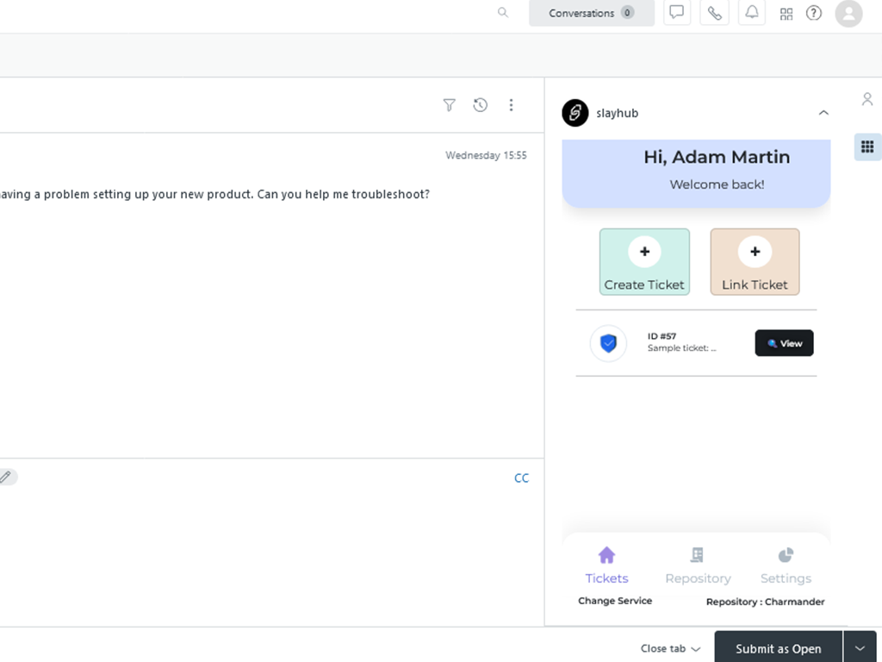Open the notifications bell
The height and width of the screenshot is (662, 882).
[752, 13]
